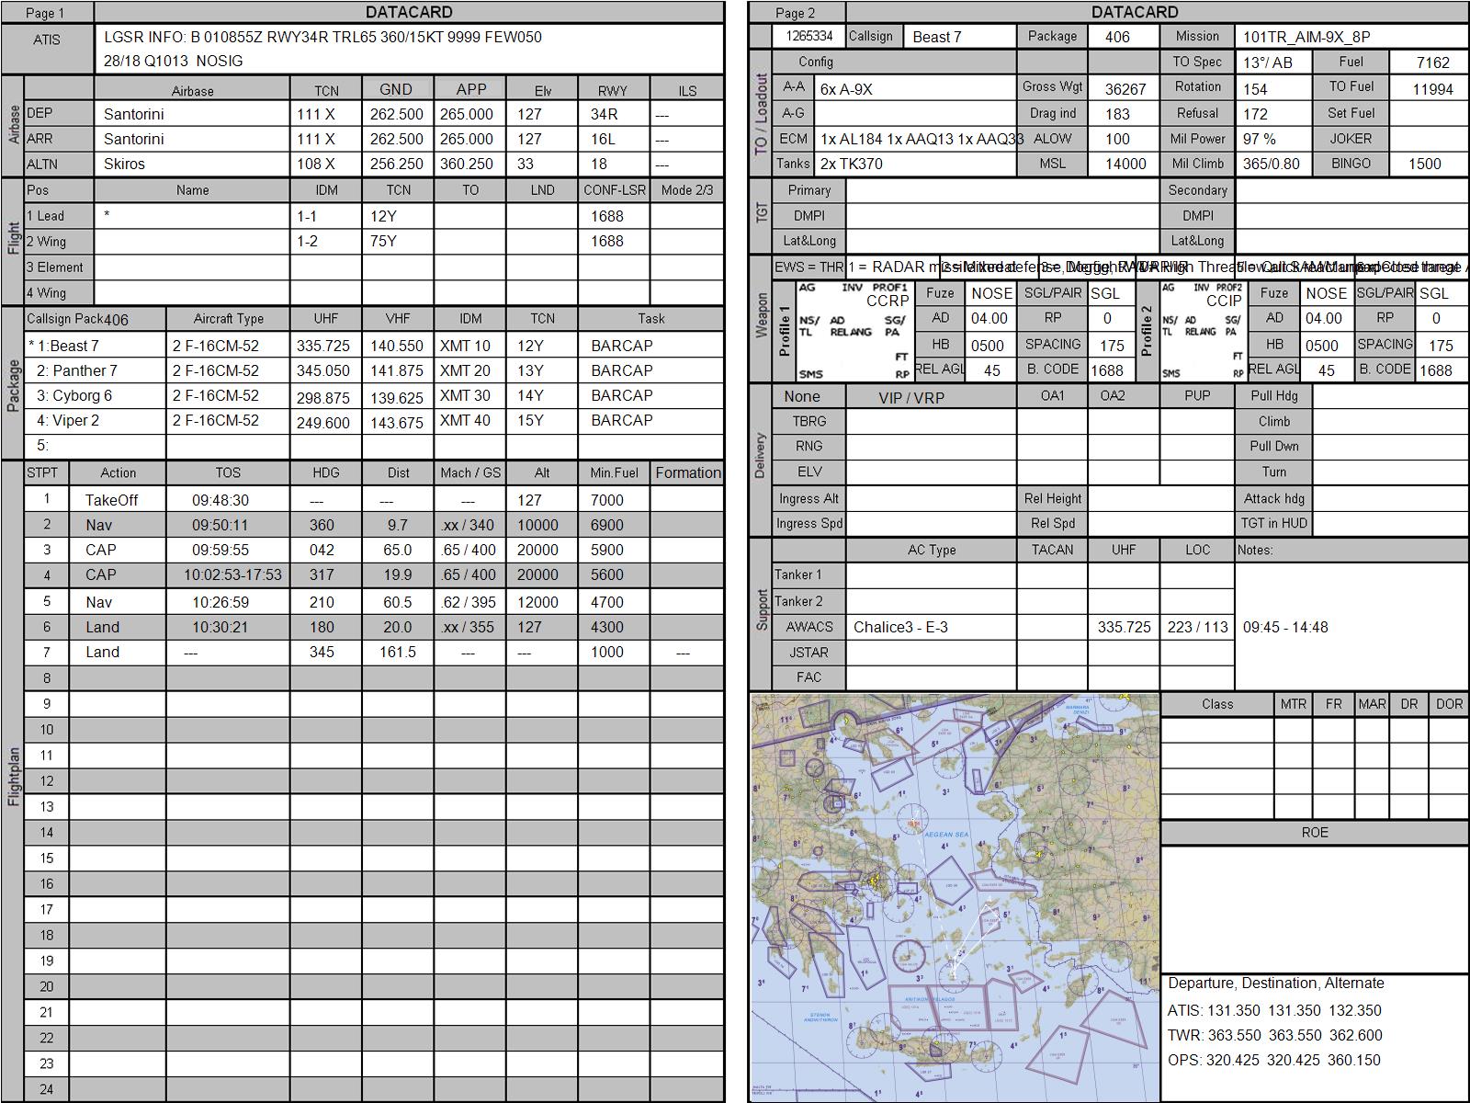Screen dimensions: 1470x1103
Task: Select the Beast 7 callsign field
Action: [959, 37]
